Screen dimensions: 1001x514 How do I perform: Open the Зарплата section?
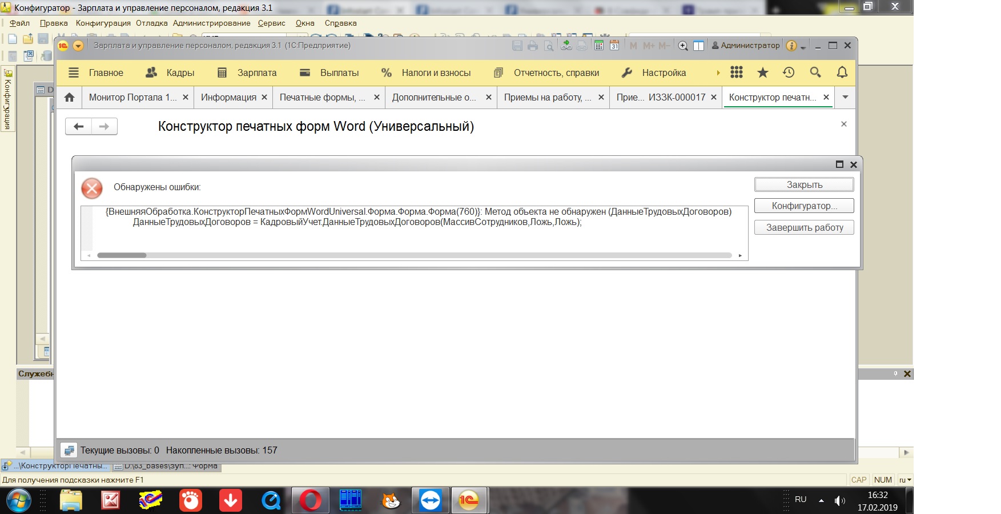247,73
